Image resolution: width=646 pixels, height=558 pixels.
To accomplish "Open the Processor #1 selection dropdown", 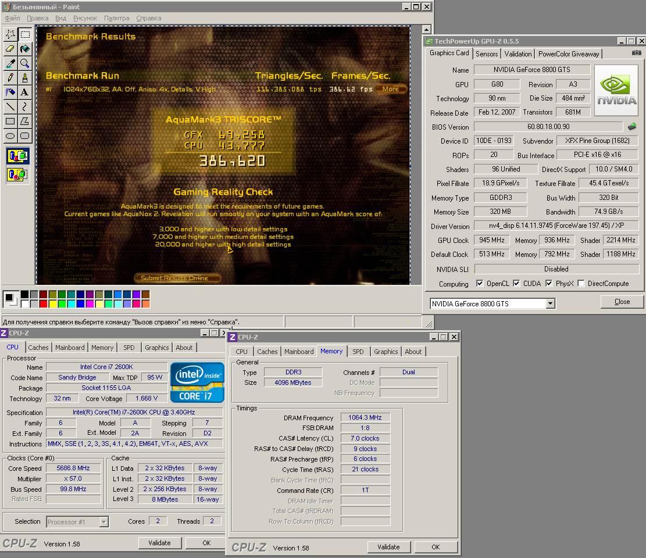I will 104,522.
